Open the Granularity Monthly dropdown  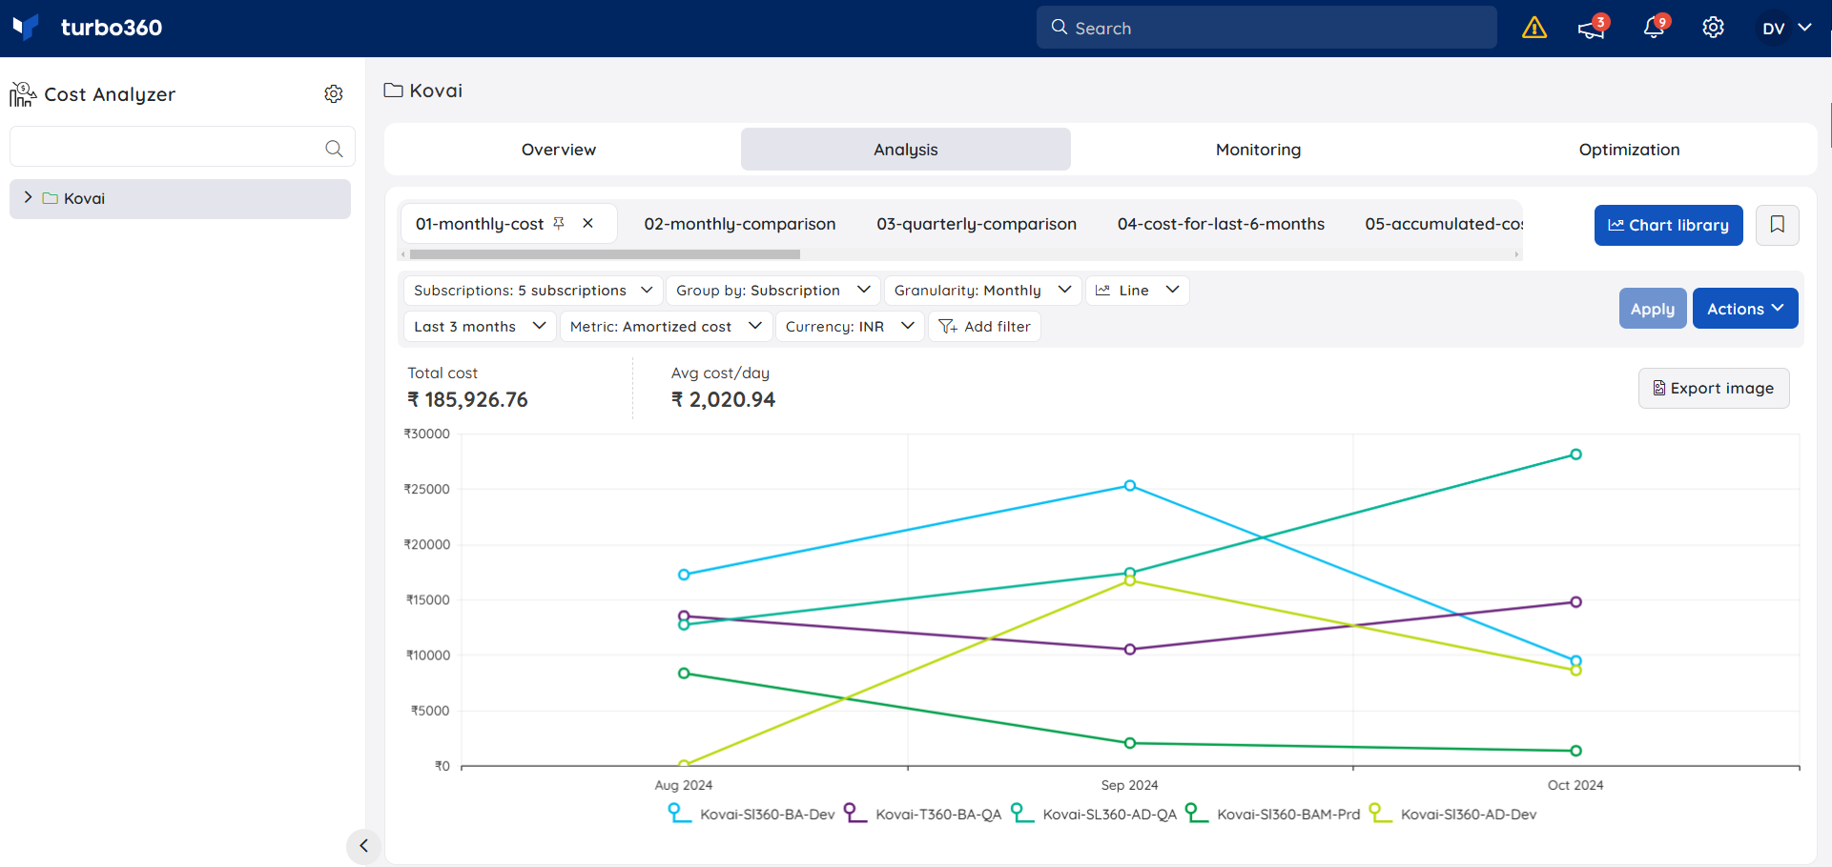[983, 290]
